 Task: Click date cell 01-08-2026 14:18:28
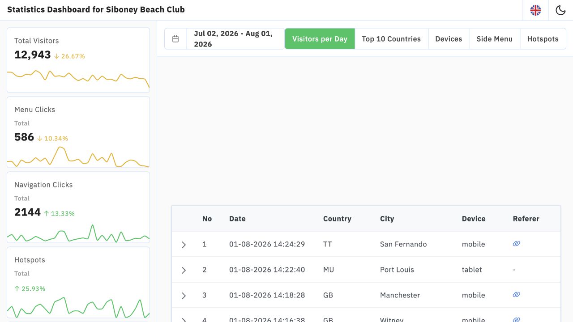(267, 295)
